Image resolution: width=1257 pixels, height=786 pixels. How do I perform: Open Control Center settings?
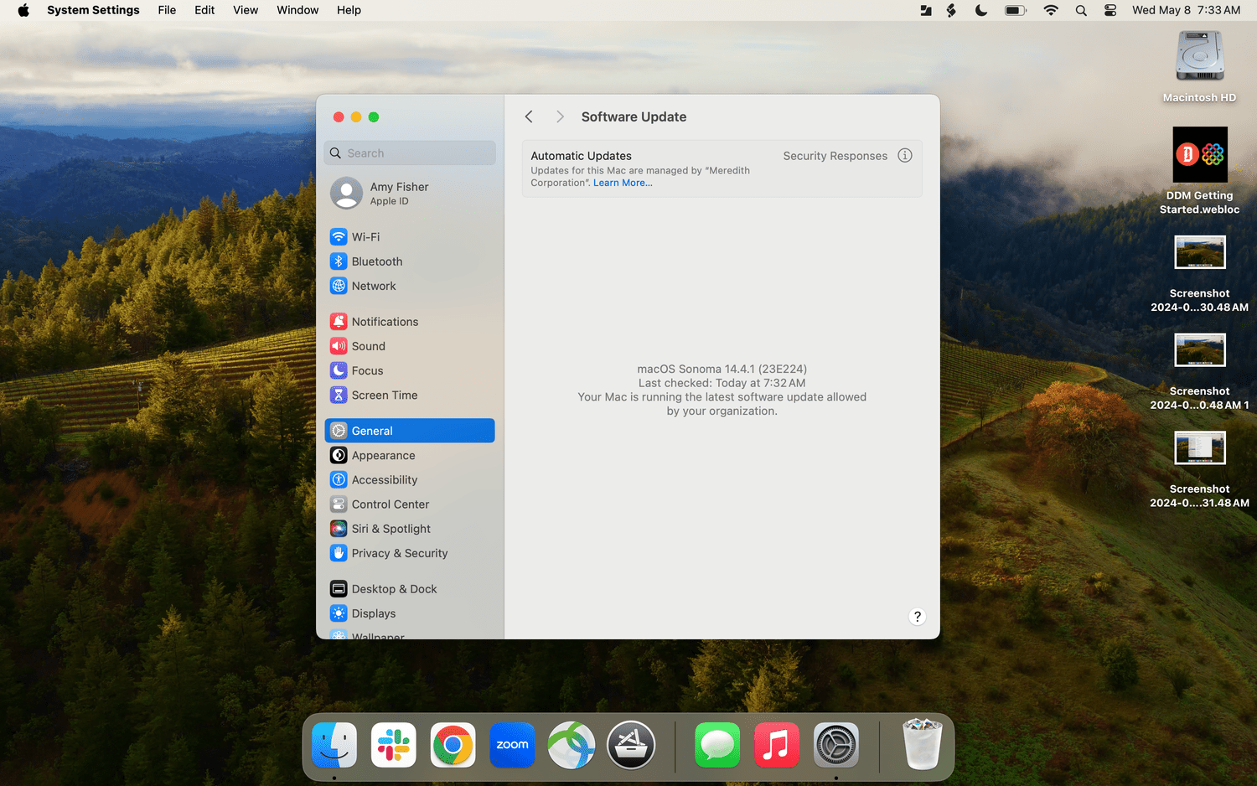point(390,504)
